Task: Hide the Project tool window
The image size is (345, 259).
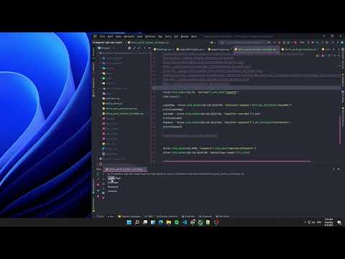Action: 149,48
